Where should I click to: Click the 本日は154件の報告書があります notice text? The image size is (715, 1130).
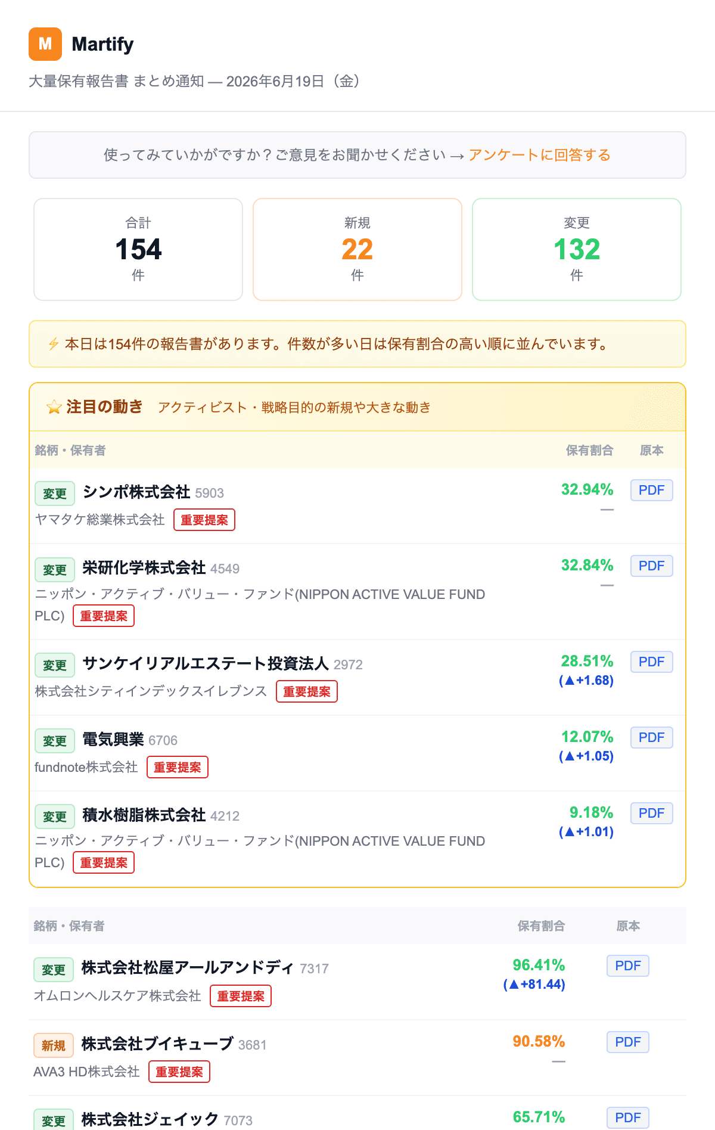(x=336, y=344)
